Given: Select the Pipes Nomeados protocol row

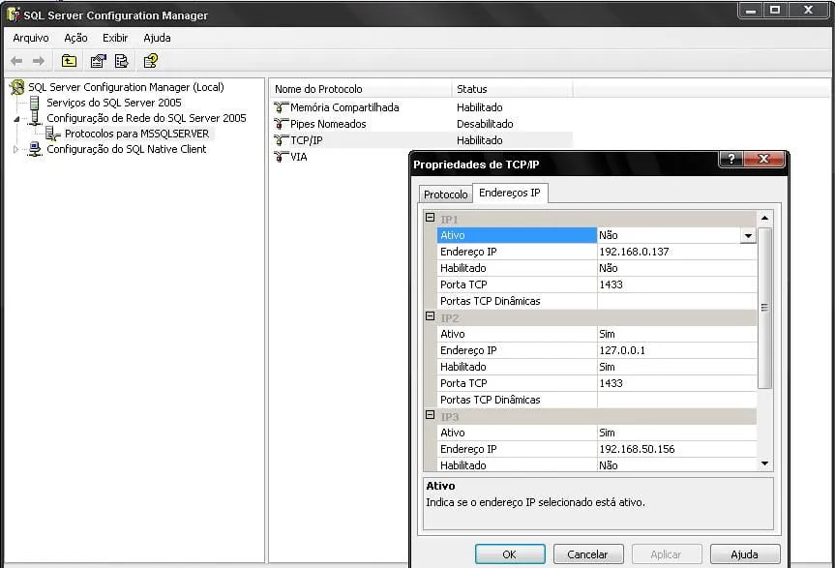Looking at the screenshot, I should coord(423,124).
